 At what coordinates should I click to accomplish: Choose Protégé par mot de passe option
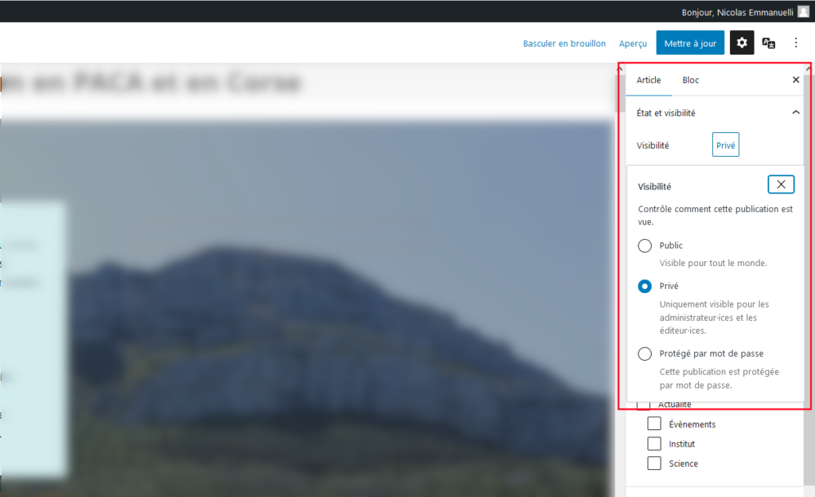point(645,354)
